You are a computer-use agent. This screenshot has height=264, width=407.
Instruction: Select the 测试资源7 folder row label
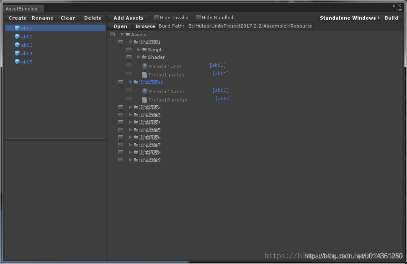tap(150, 145)
